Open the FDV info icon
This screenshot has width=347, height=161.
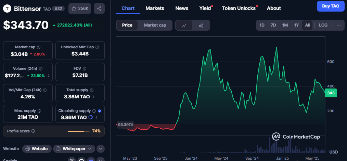(85, 69)
